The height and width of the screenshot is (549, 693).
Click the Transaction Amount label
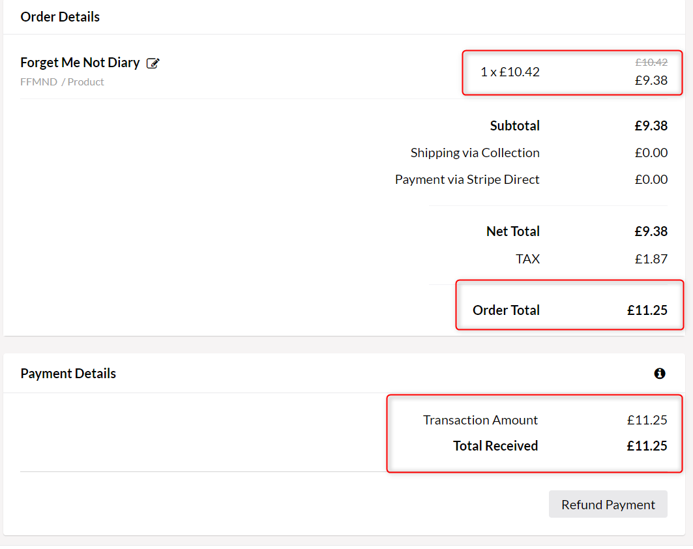click(x=480, y=420)
